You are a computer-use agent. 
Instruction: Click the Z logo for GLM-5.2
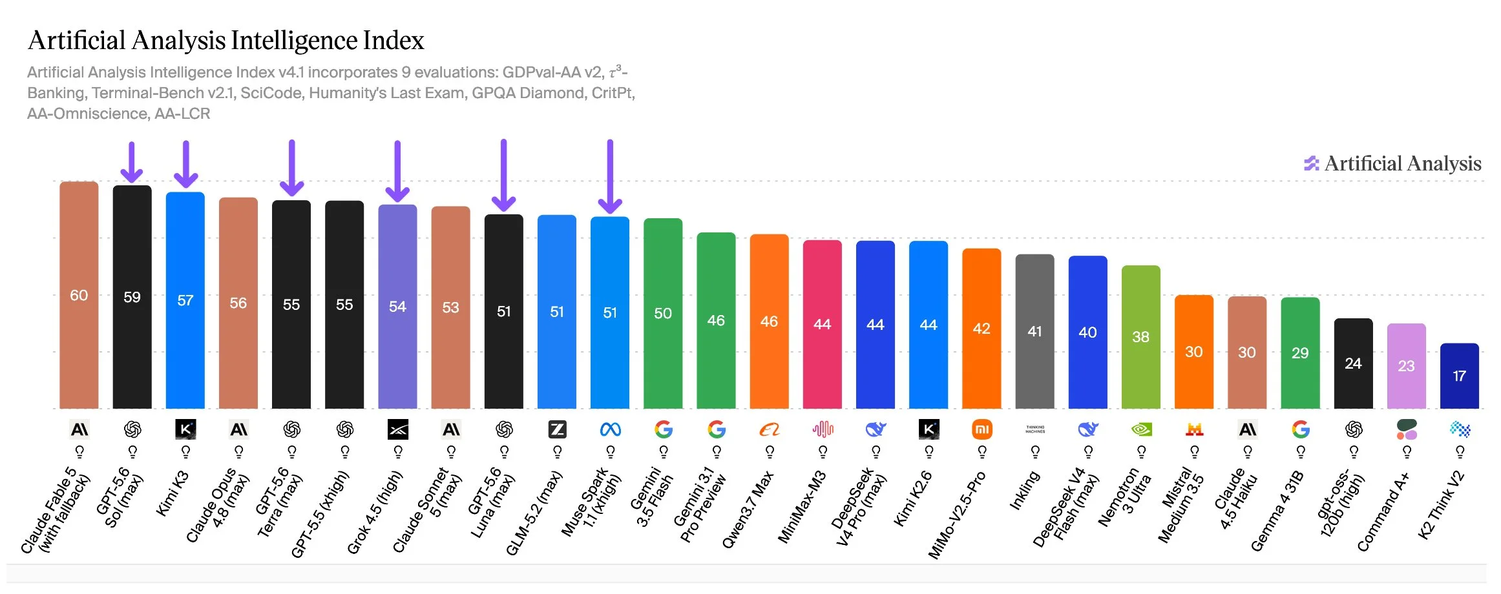click(557, 429)
